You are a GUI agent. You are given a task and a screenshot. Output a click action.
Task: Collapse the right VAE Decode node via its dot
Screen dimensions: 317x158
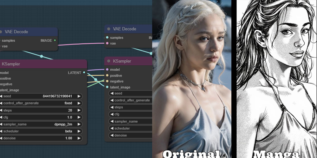point(109,29)
